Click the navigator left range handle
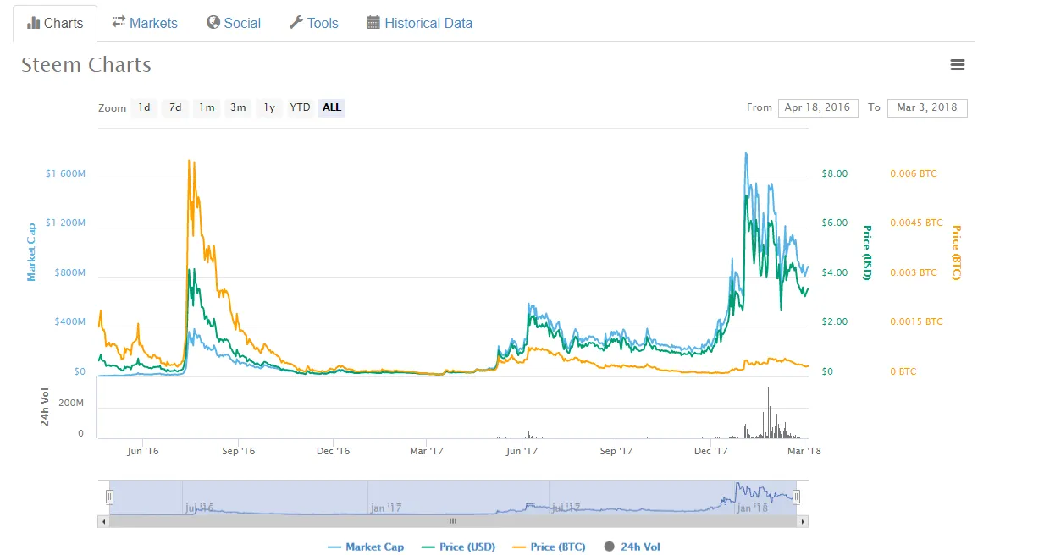The image size is (1044, 555). tap(109, 497)
